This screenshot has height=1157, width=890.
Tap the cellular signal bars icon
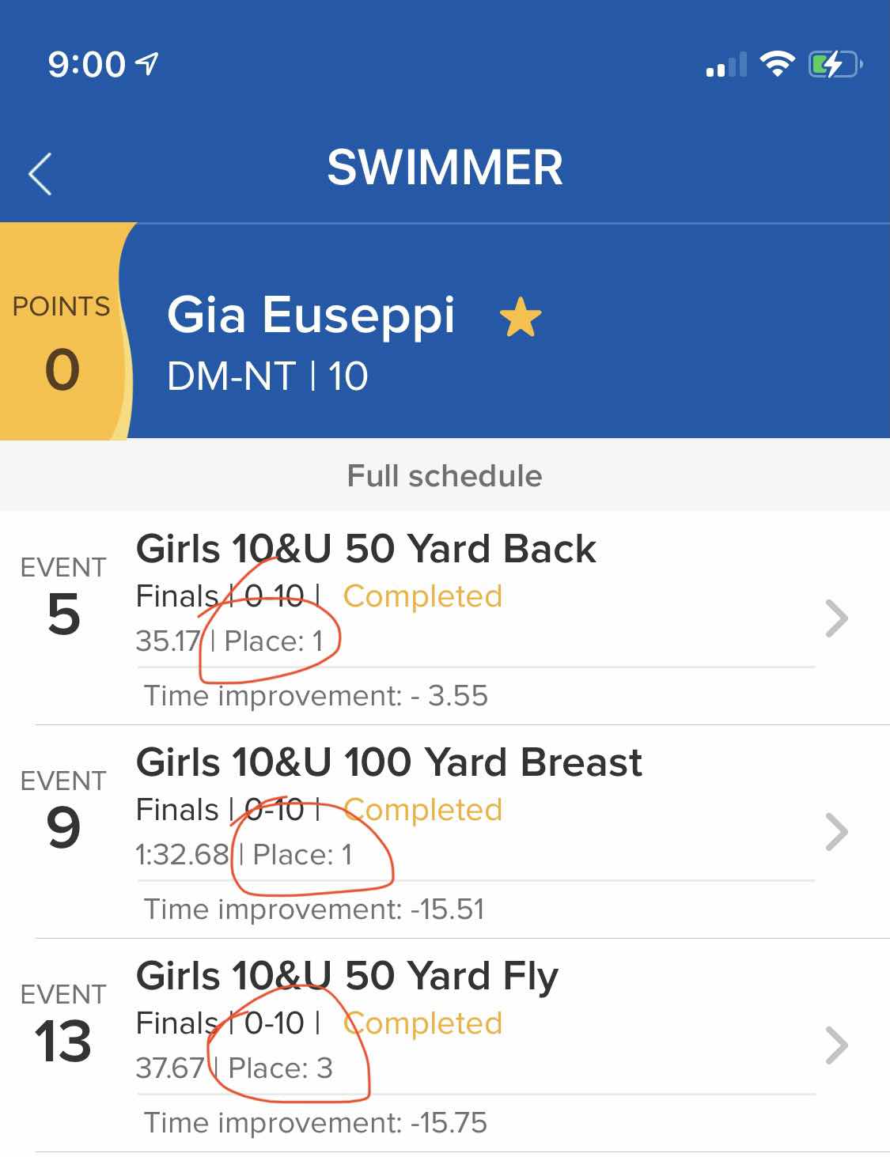(x=726, y=65)
